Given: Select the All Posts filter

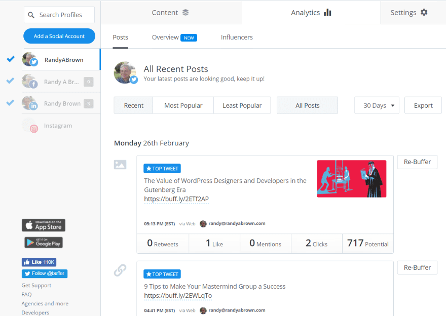Looking at the screenshot, I should [307, 105].
